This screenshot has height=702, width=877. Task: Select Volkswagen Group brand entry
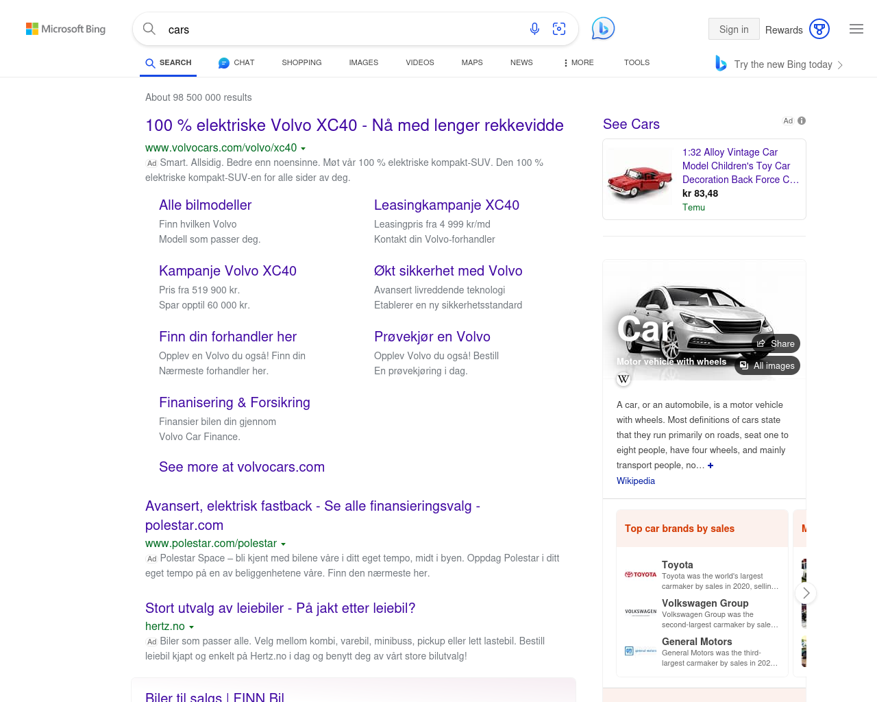click(702, 613)
